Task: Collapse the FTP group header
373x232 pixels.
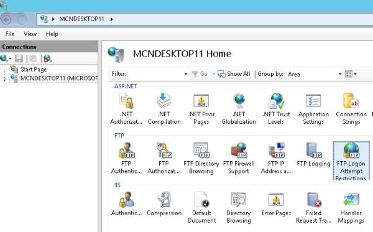Action: point(119,136)
